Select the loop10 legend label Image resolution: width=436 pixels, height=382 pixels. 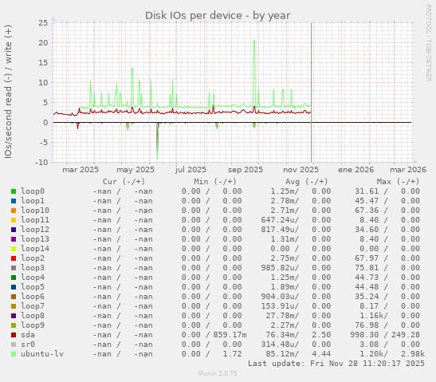35,211
